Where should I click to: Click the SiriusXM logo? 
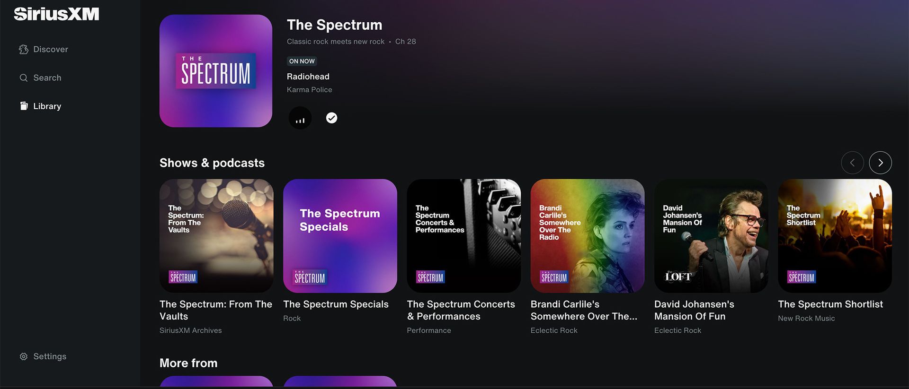click(56, 14)
